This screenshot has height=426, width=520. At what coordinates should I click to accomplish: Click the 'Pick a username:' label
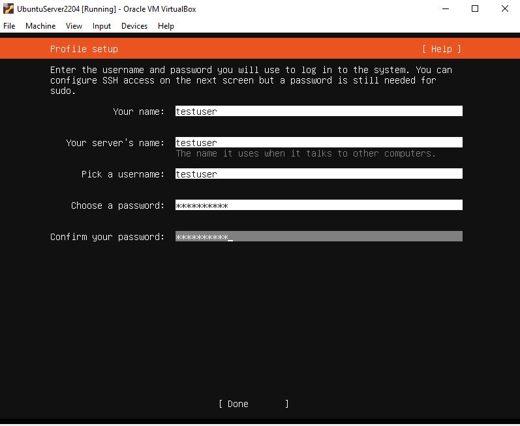123,174
